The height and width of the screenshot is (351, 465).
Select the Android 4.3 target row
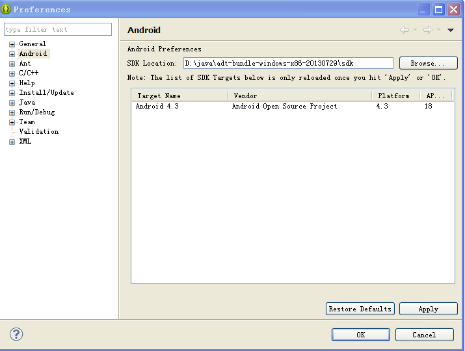tap(293, 106)
